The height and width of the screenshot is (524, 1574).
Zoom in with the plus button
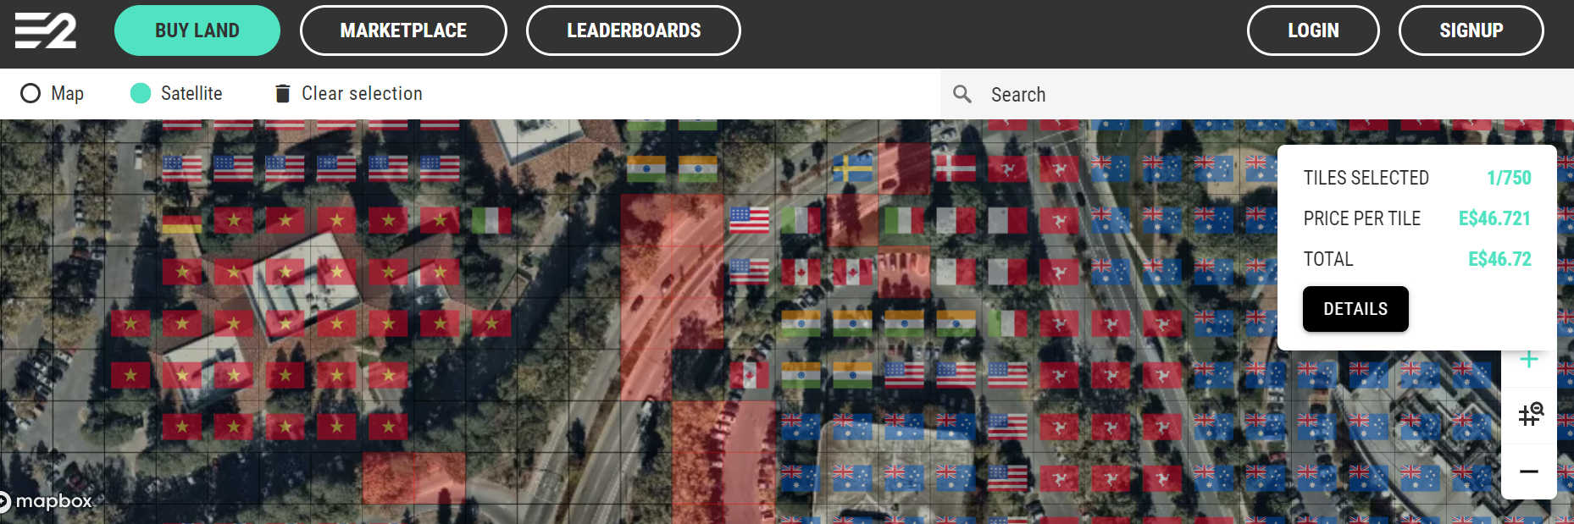1529,360
